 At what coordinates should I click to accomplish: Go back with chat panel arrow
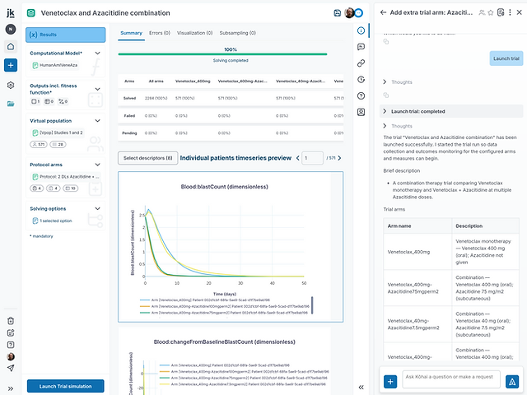[x=383, y=12]
